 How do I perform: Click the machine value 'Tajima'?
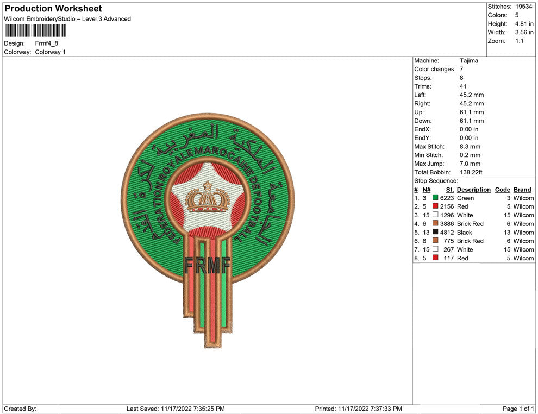468,61
